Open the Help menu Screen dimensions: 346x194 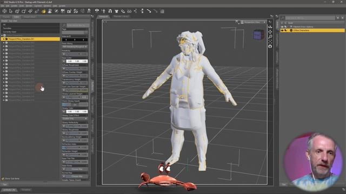[55, 6]
